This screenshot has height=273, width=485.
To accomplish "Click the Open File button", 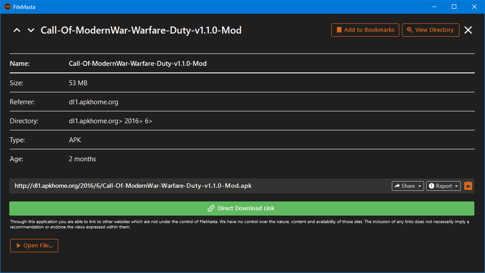I will tap(34, 245).
